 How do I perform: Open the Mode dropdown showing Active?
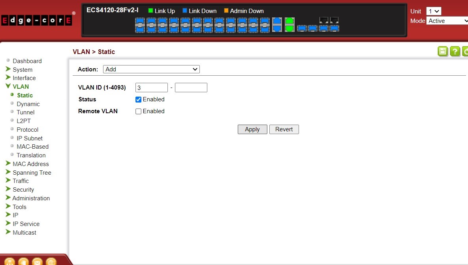pyautogui.click(x=447, y=21)
